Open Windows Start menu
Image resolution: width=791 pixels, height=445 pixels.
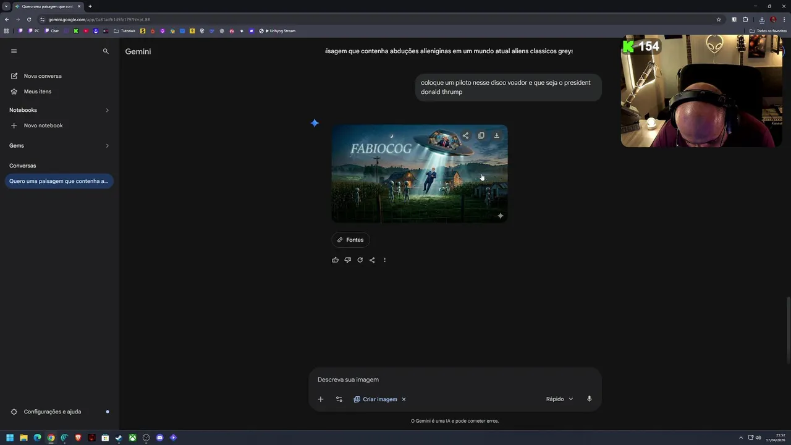[10, 438]
